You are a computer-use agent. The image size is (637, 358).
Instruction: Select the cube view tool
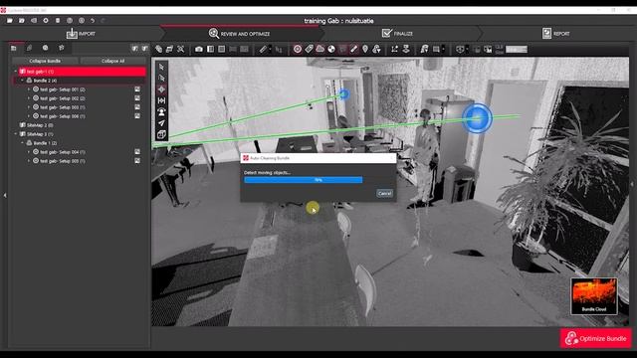pos(161,134)
